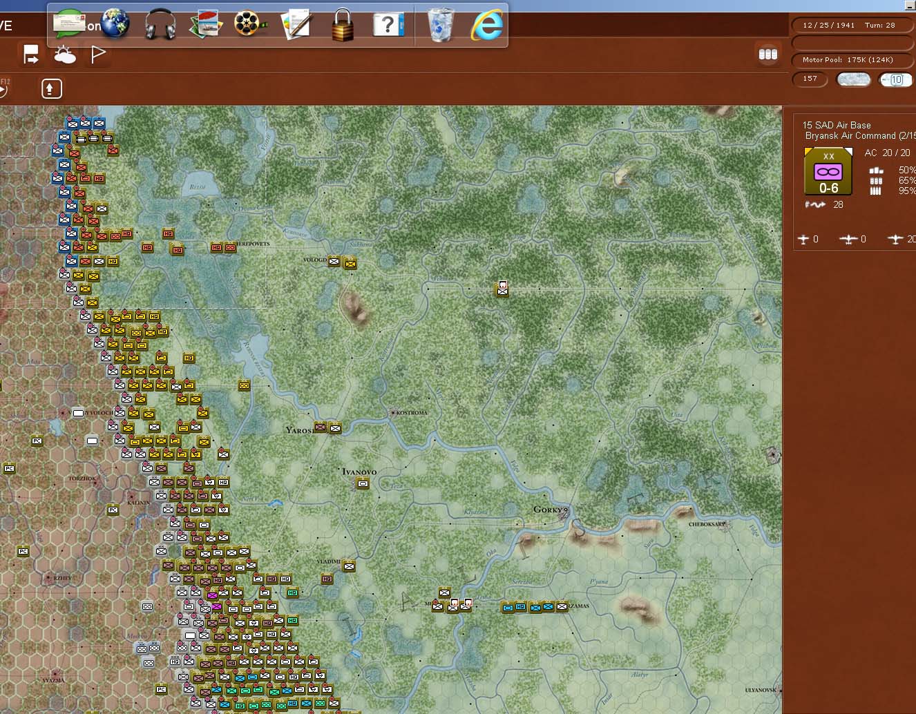Image resolution: width=916 pixels, height=714 pixels.
Task: Select the white unit counter at Yaroslavl
Action: pyautogui.click(x=335, y=428)
